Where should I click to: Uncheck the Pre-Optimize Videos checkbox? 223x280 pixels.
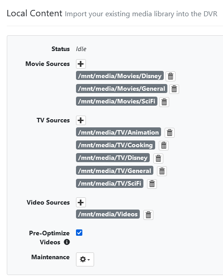79,233
